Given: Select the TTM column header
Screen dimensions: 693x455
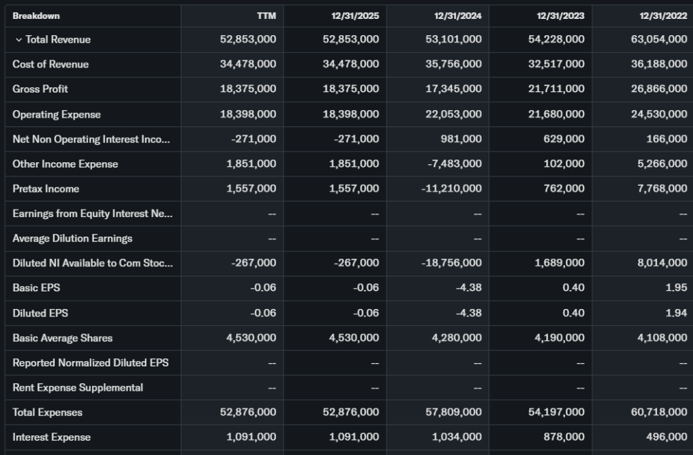Looking at the screenshot, I should tap(266, 15).
